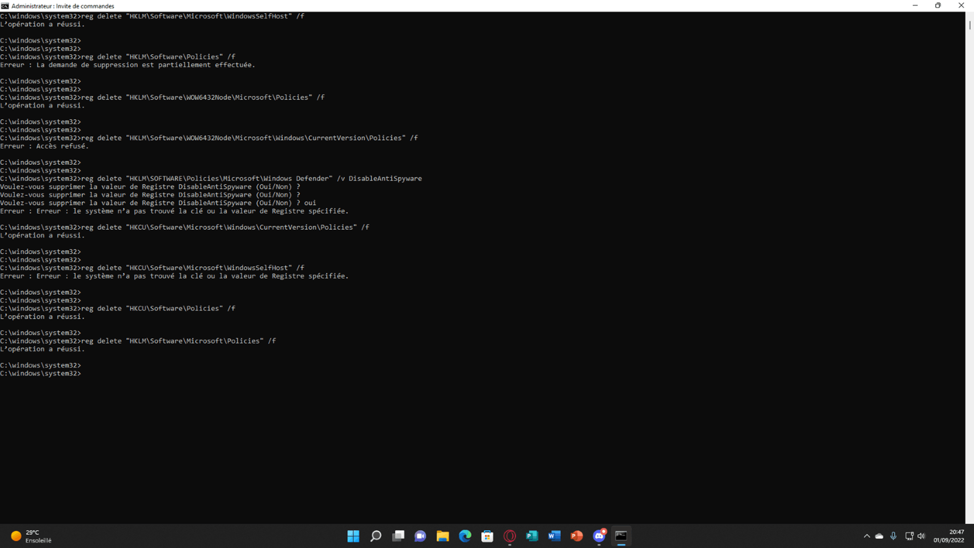Open the Command Prompt title bar system menu icon
This screenshot has height=548, width=974.
coord(5,6)
